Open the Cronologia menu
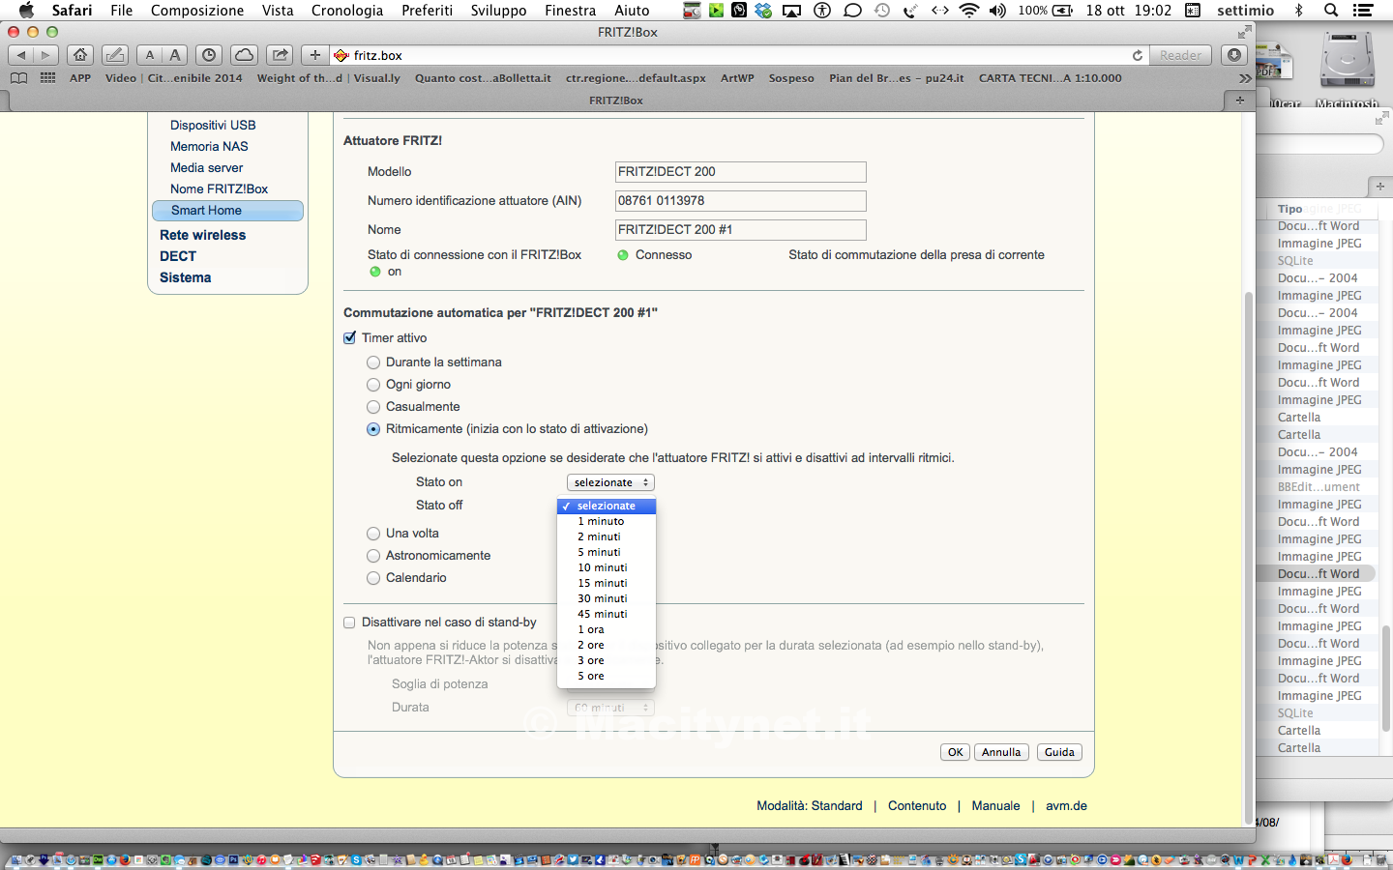Viewport: 1393px width, 870px height. point(347,11)
